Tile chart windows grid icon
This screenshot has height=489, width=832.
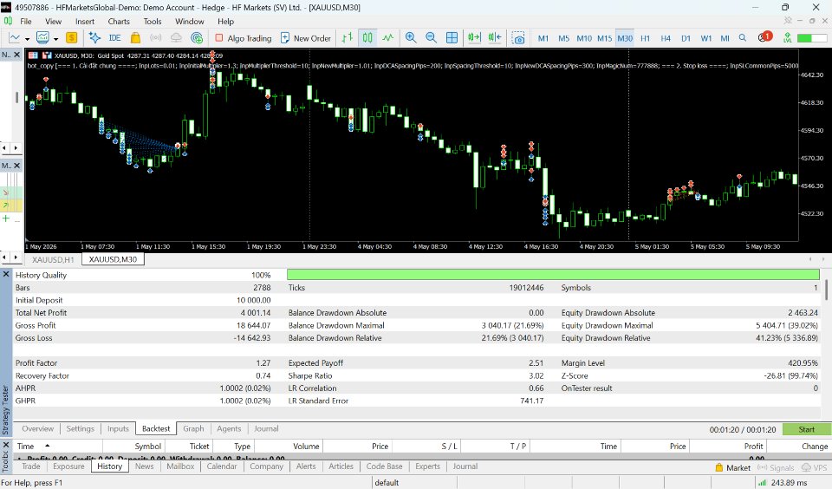point(452,37)
